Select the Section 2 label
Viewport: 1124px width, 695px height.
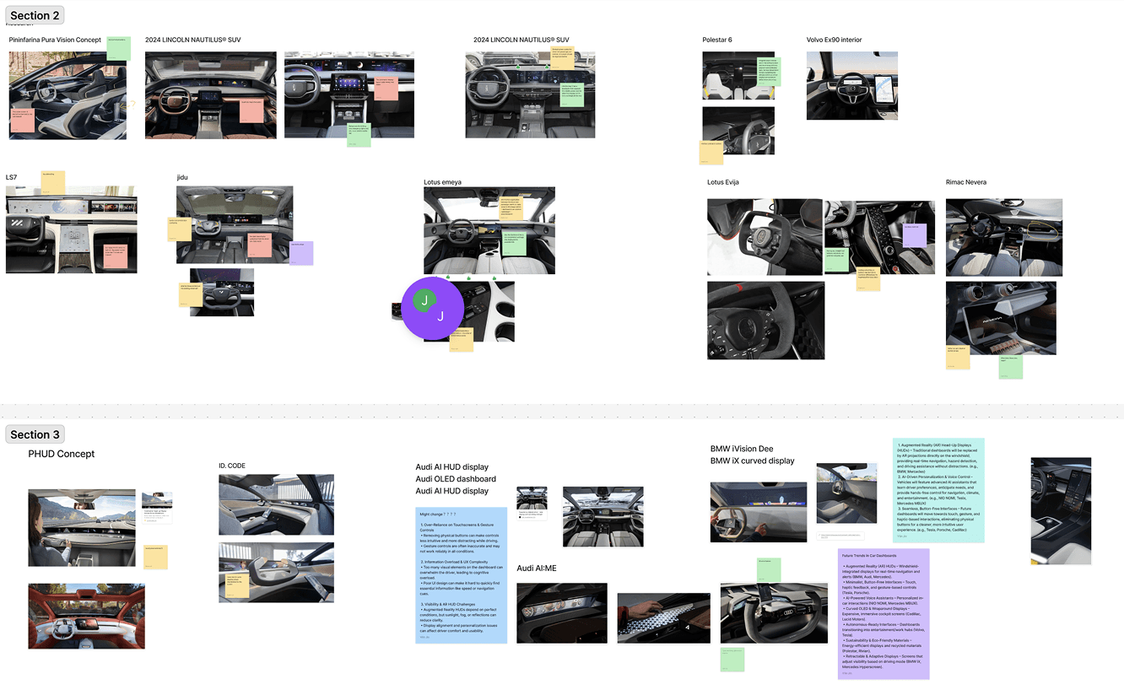click(x=35, y=15)
